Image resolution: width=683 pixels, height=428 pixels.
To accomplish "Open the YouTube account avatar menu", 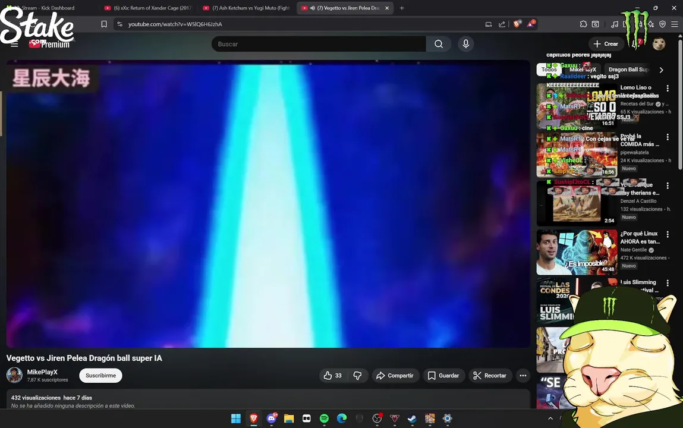I will tap(659, 44).
